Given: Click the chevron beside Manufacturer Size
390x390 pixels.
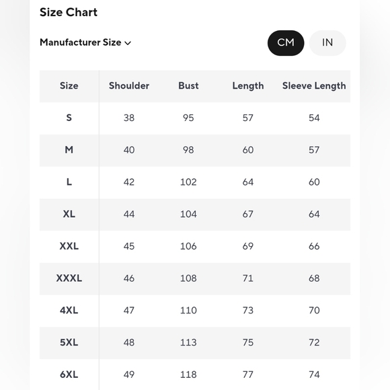Looking at the screenshot, I should [128, 43].
